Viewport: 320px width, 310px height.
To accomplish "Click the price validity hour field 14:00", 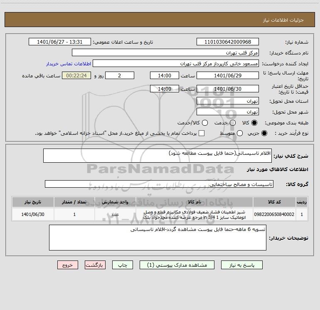I will pos(165,89).
